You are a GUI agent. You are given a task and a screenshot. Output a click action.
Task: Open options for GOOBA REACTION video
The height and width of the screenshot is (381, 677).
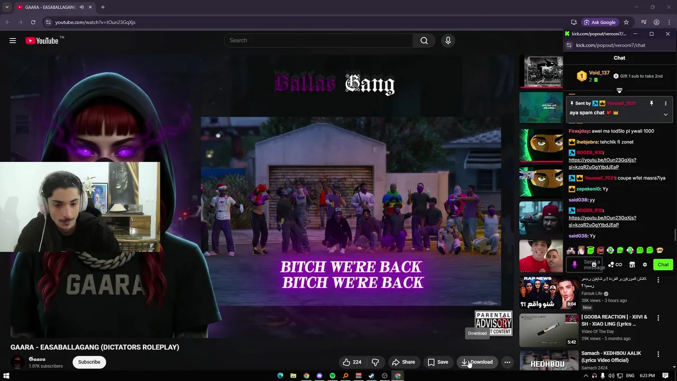pyautogui.click(x=658, y=318)
